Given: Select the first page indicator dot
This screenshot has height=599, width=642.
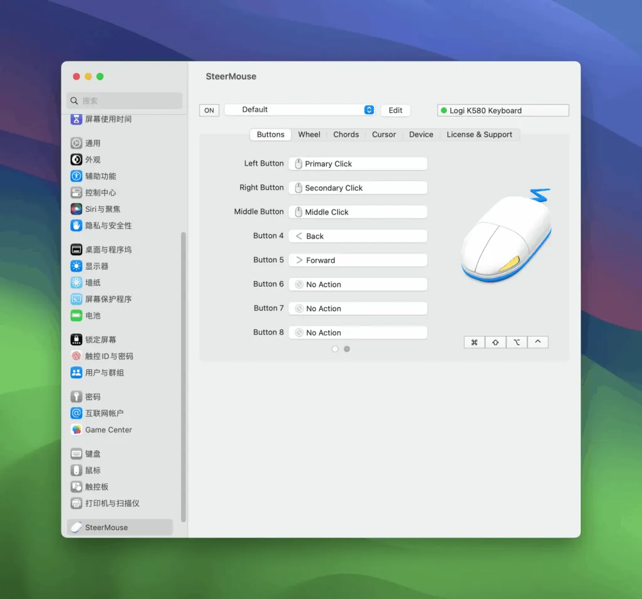Looking at the screenshot, I should (x=335, y=349).
